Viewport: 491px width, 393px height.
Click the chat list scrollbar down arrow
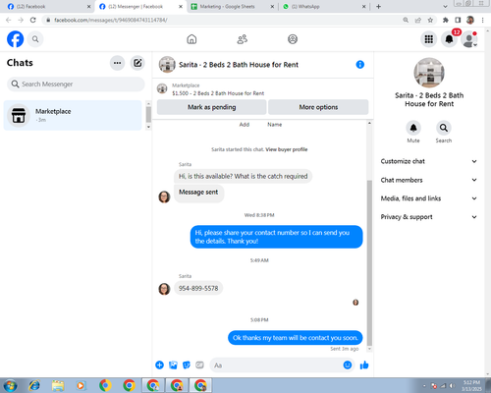148,127
